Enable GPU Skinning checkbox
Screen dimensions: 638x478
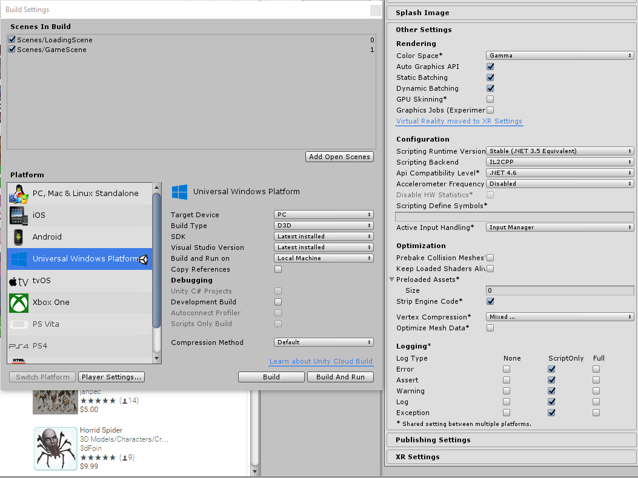(x=490, y=99)
